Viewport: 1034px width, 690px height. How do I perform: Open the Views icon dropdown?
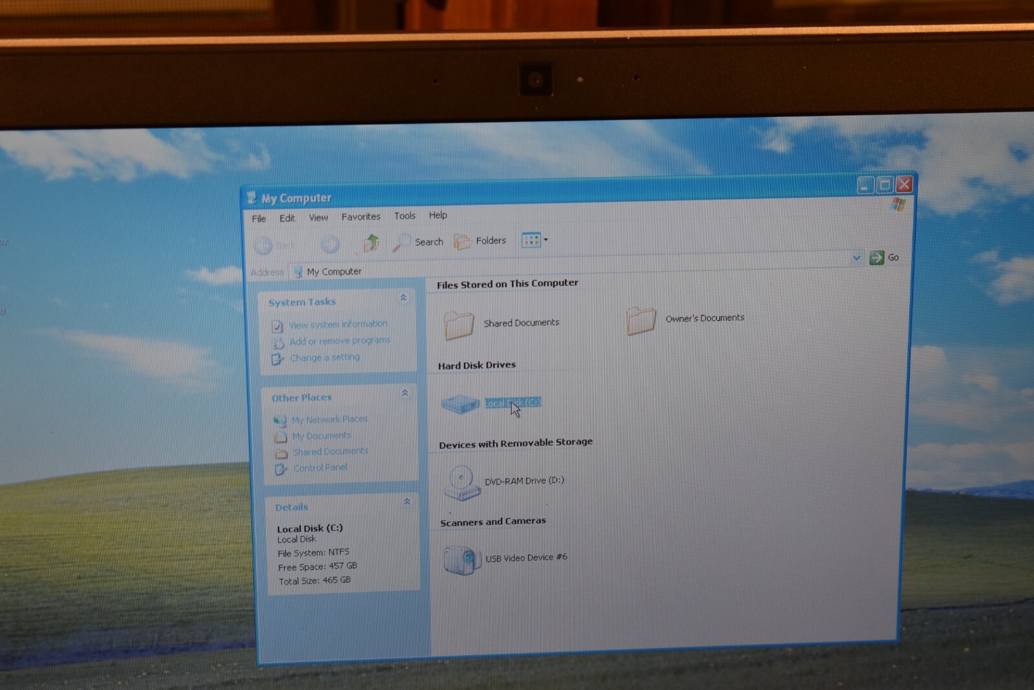pyautogui.click(x=534, y=240)
